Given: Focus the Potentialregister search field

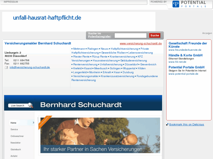Looking at the screenshot, I should (130, 36).
